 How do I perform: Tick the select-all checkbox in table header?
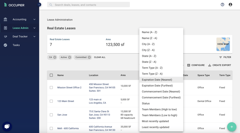[51, 75]
